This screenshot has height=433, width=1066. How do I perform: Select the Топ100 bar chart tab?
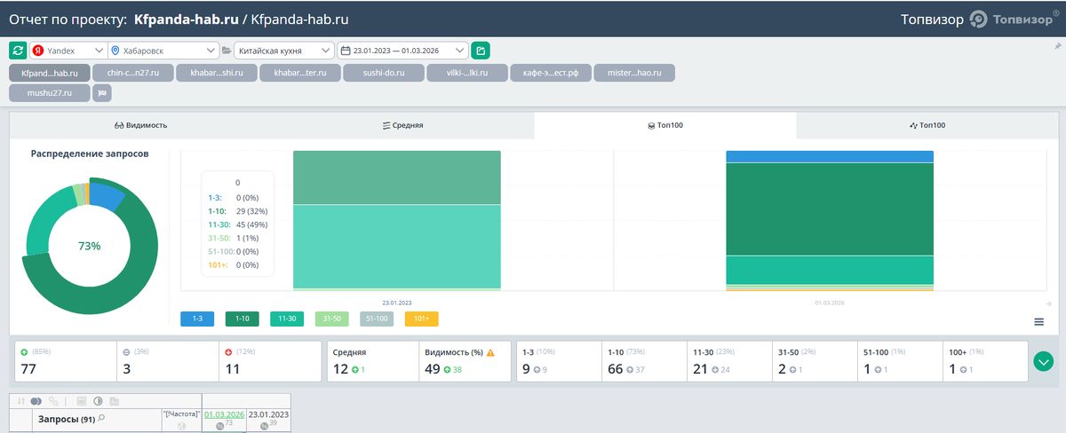665,125
